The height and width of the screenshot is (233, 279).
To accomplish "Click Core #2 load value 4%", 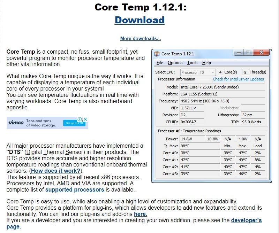I will pyautogui.click(x=258, y=167).
